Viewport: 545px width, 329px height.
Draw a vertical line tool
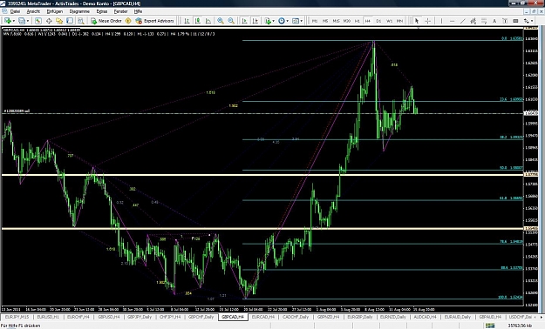[441, 21]
